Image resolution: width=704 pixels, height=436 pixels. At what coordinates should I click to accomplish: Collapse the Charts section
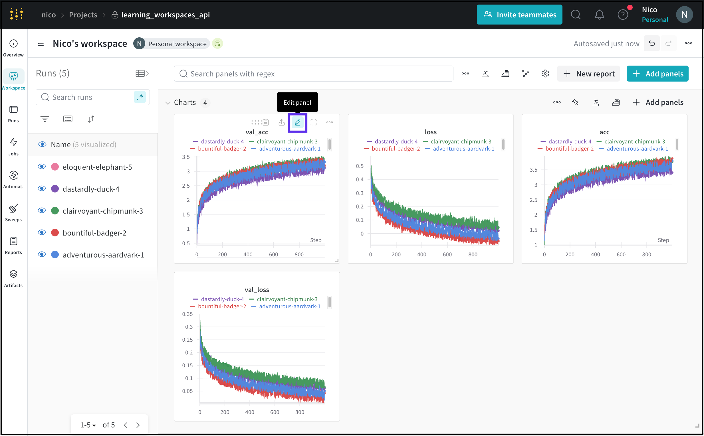tap(168, 103)
